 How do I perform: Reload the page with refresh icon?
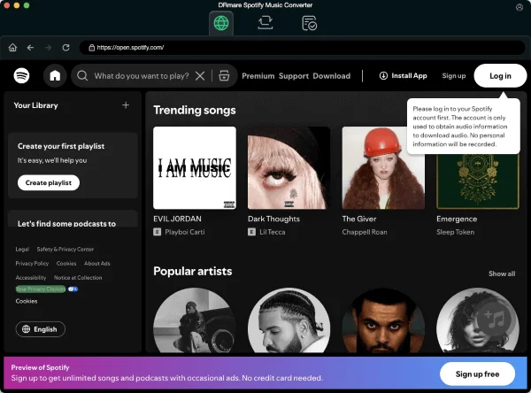(66, 48)
